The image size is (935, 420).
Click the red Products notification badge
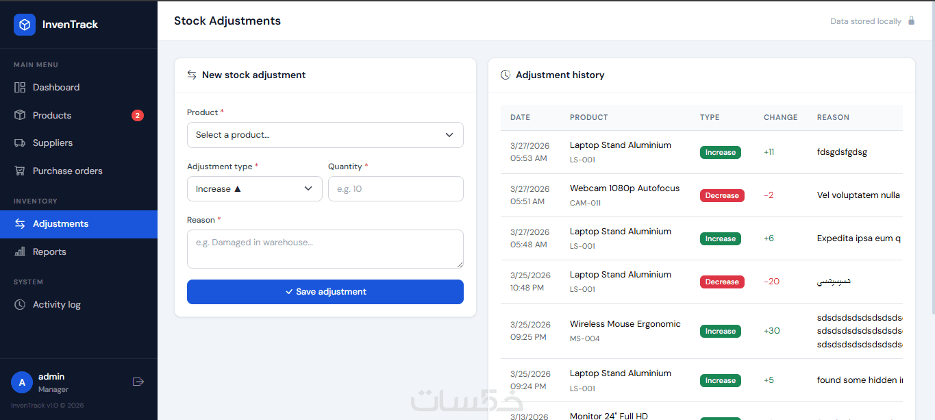click(138, 116)
